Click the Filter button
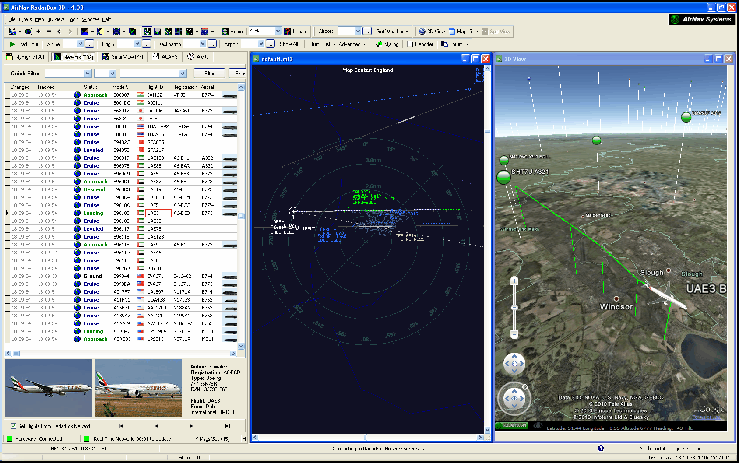 pos(209,74)
